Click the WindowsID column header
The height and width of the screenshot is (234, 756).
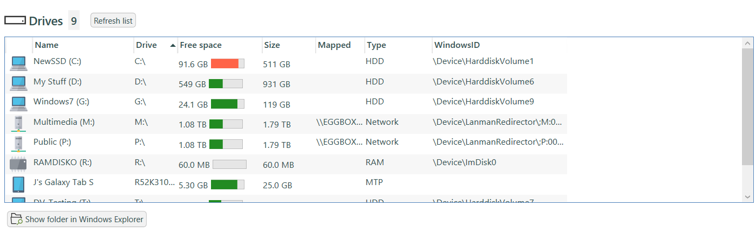point(457,45)
